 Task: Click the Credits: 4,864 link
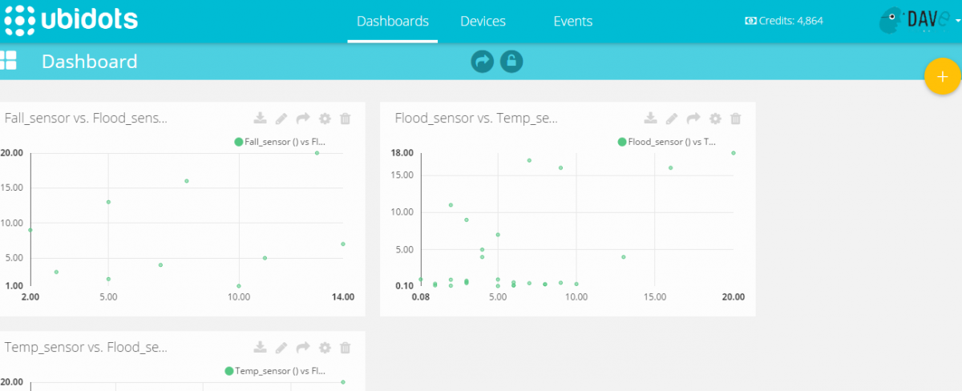[784, 22]
